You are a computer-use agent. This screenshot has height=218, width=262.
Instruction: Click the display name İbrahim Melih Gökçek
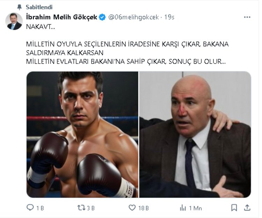coord(61,17)
